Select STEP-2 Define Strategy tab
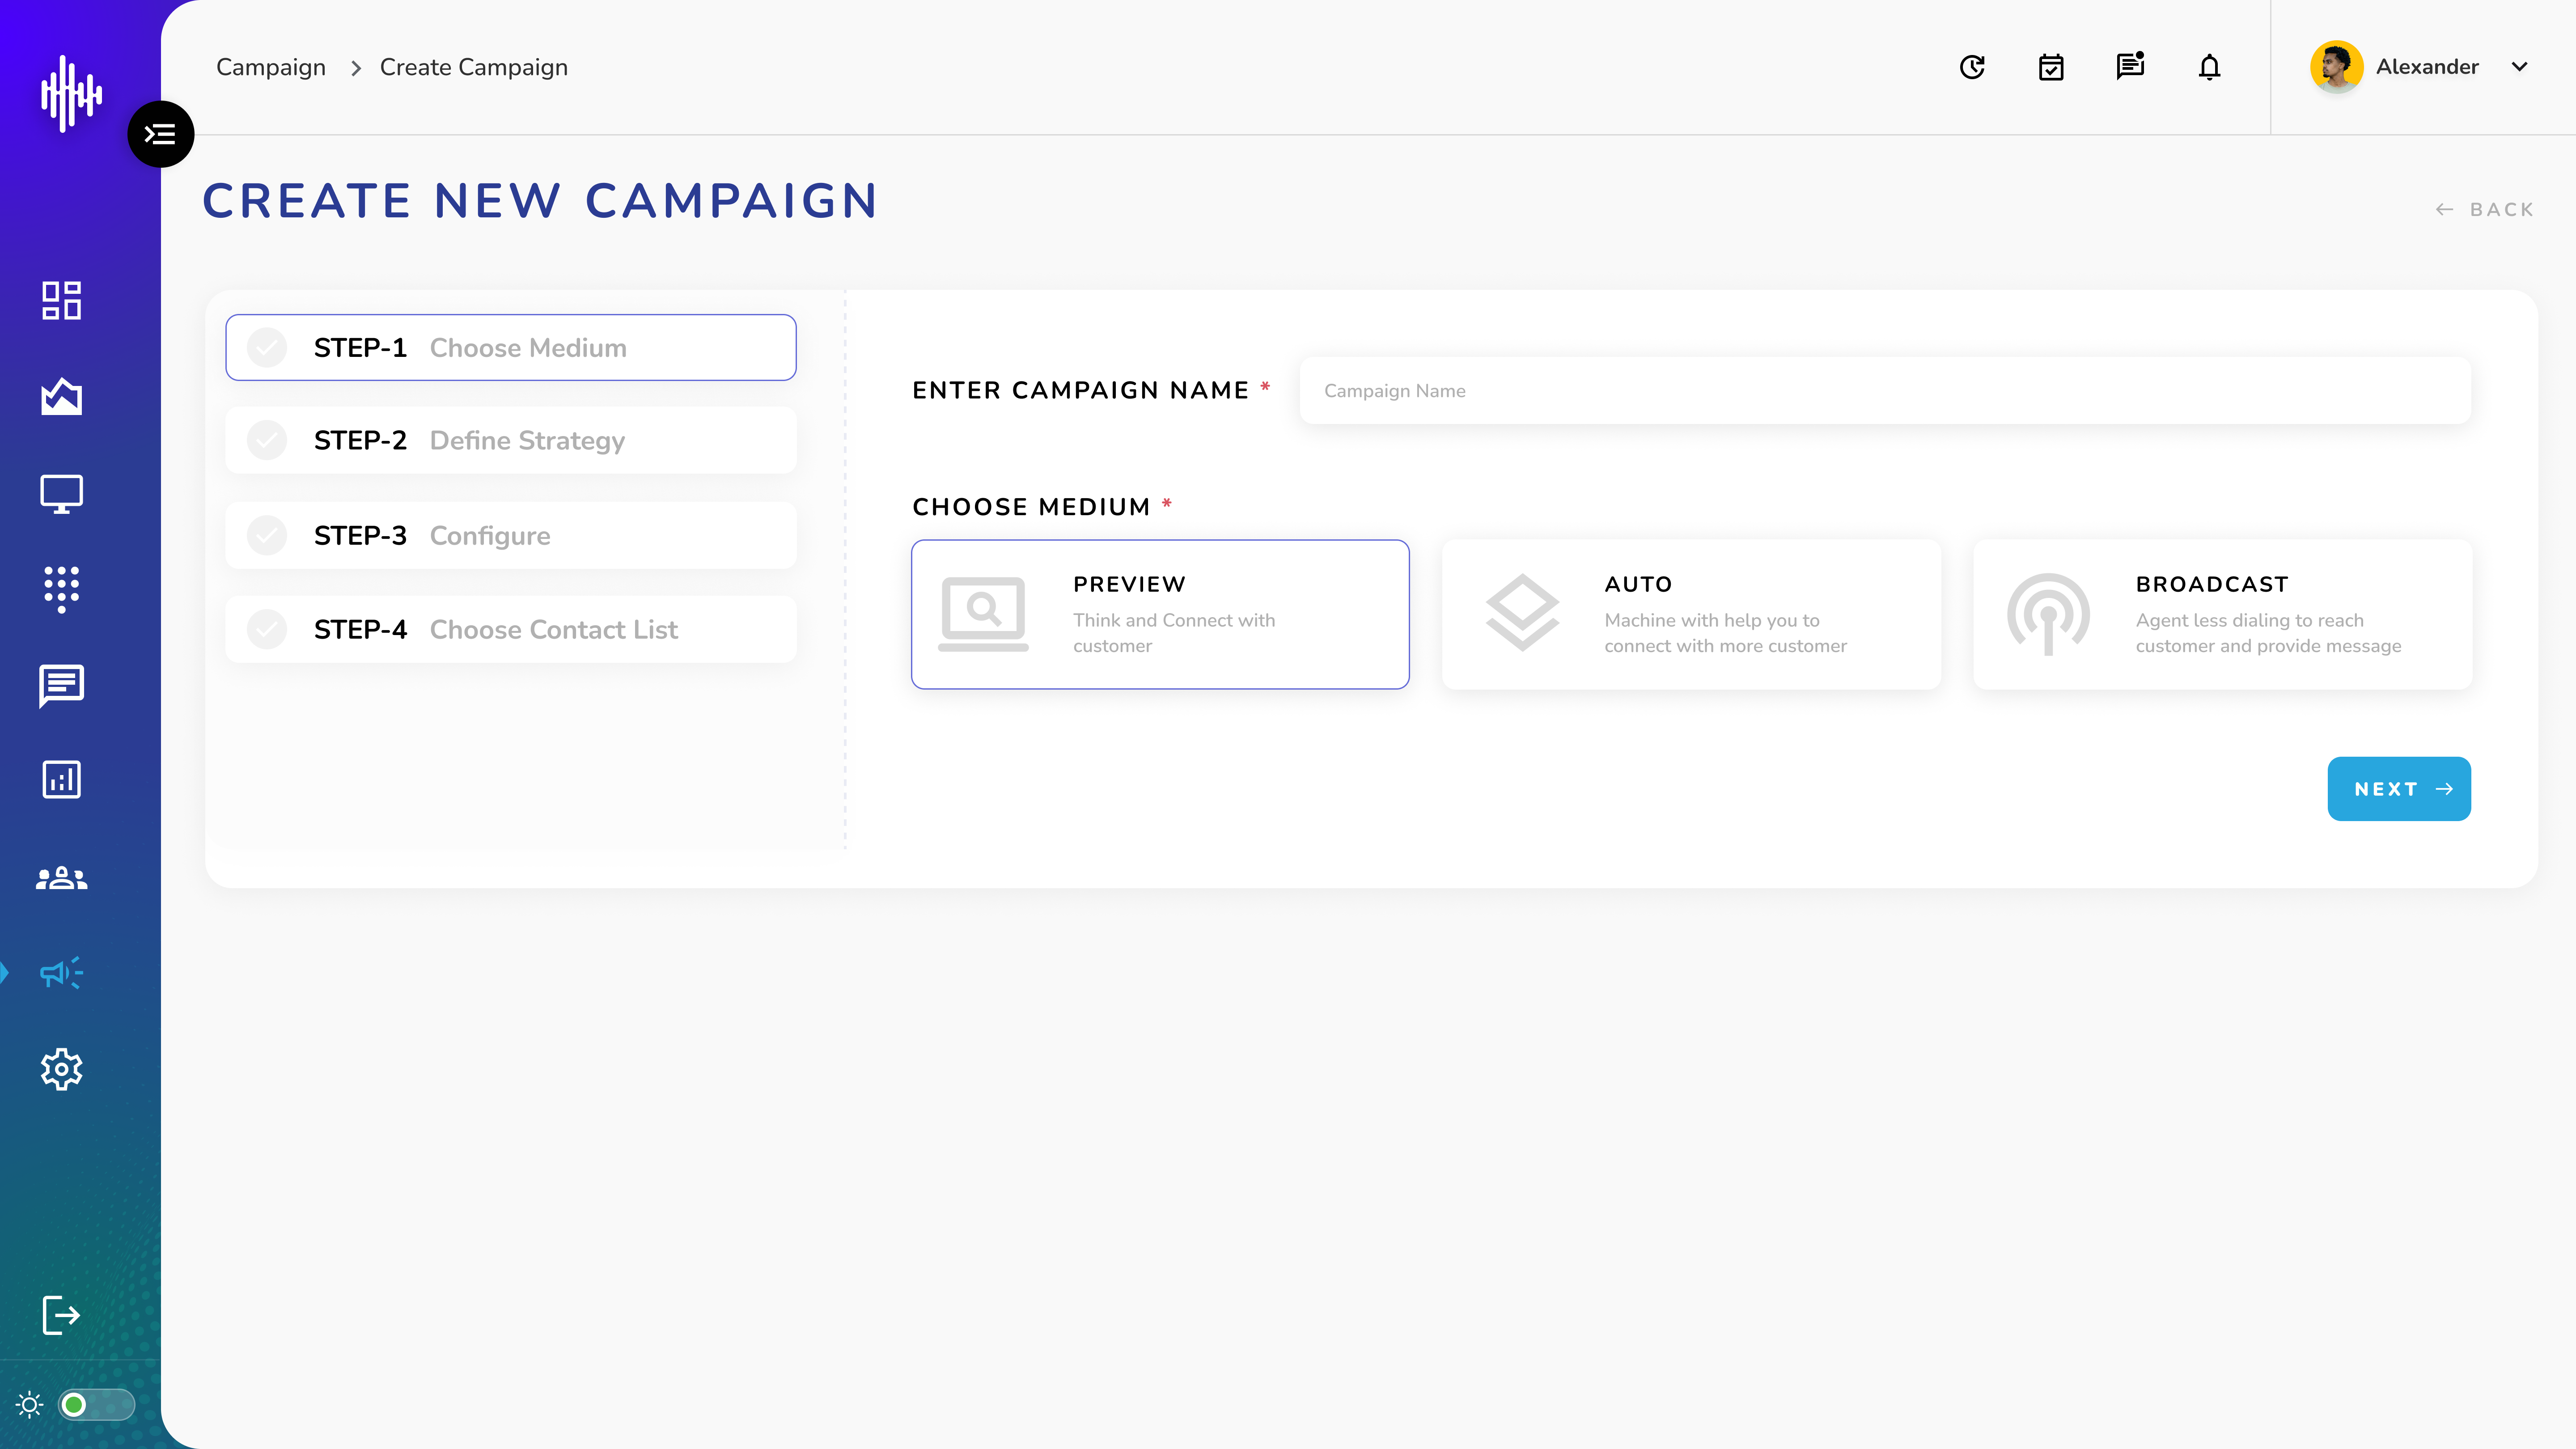Screen dimensions: 2576x1449 click(511, 440)
